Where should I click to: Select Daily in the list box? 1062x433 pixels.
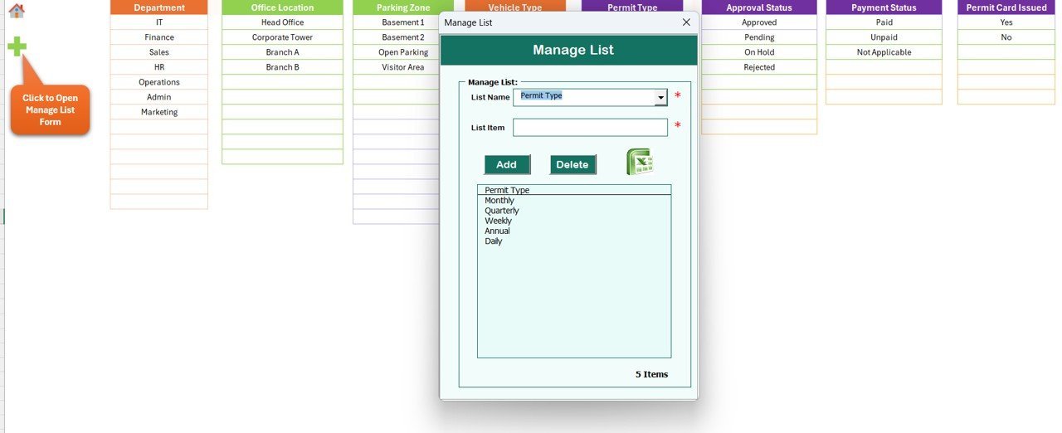[x=494, y=241]
